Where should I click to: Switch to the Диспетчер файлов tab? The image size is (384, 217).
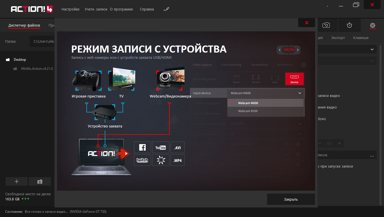24,25
